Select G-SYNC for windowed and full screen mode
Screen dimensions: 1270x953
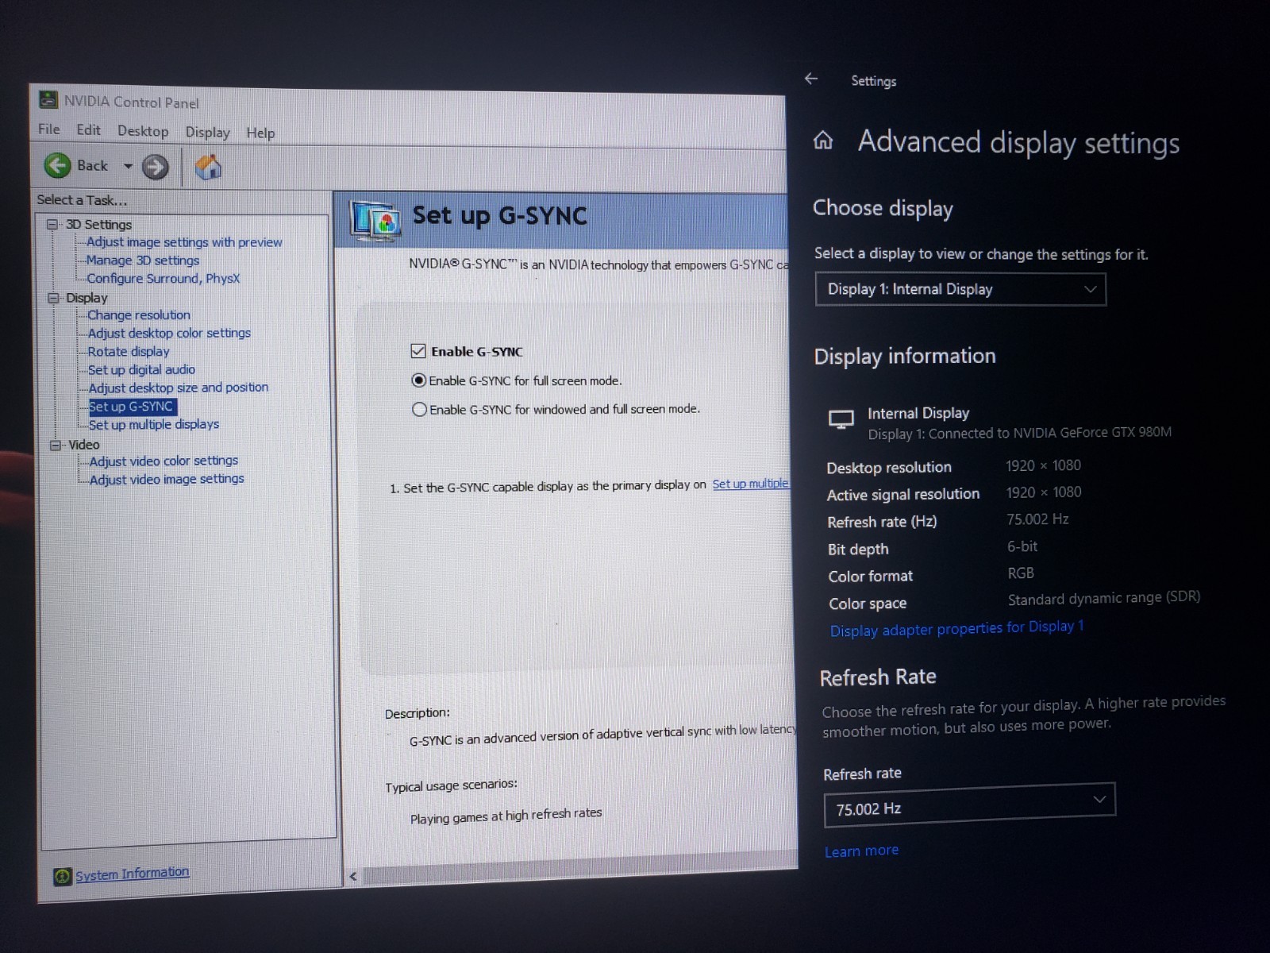pos(419,410)
